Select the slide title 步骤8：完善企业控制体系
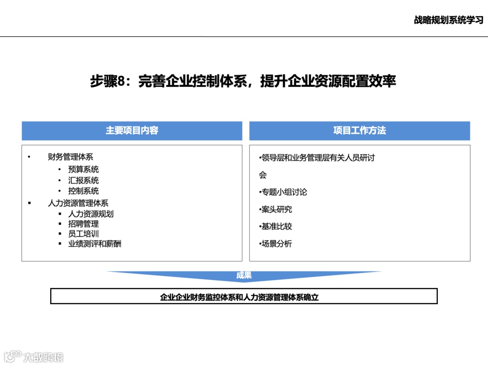This screenshot has height=366, width=488. pyautogui.click(x=243, y=81)
